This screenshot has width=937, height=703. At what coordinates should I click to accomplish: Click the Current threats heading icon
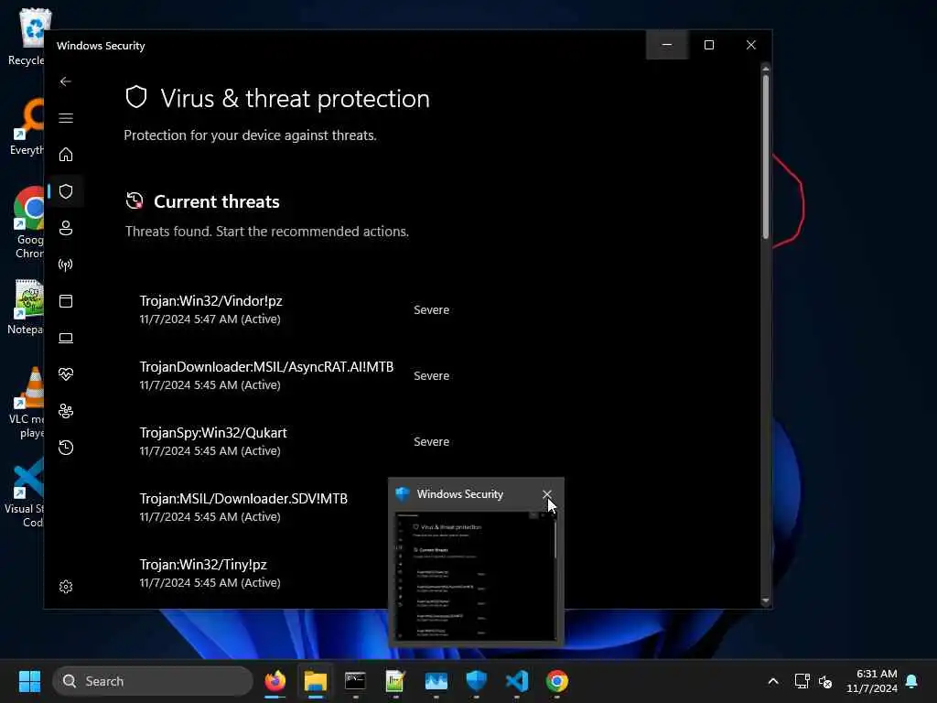(x=135, y=200)
